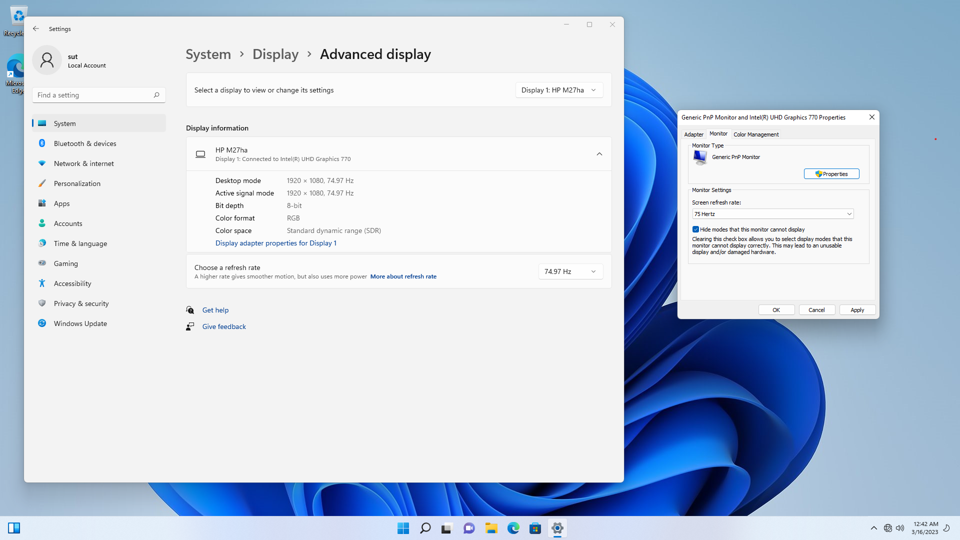Open the More about refresh rate link
Screen dimensions: 960x540
403,276
